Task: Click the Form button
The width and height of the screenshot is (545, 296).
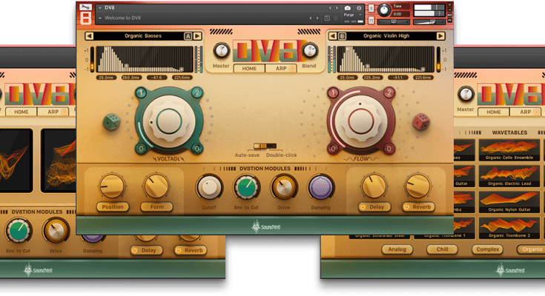Action: [156, 207]
